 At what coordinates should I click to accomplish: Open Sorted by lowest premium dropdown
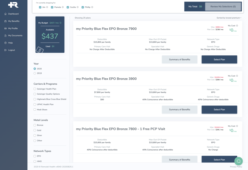point(229,18)
